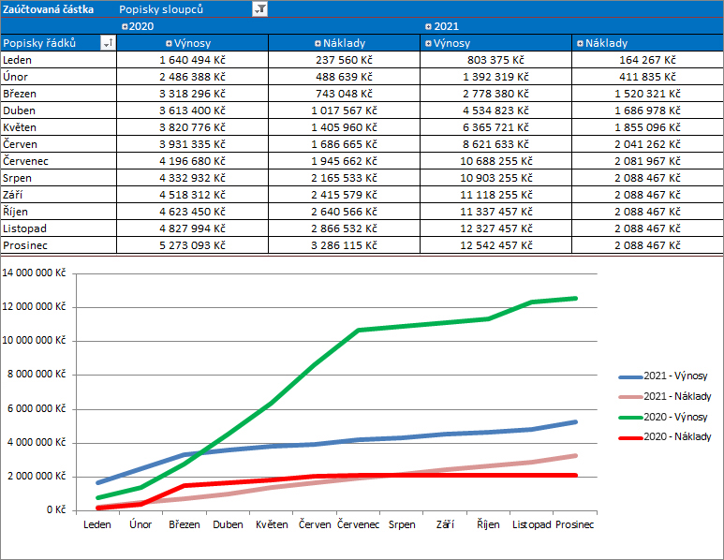
Task: Click cell with value 11 337 457 Kč
Action: click(x=495, y=212)
